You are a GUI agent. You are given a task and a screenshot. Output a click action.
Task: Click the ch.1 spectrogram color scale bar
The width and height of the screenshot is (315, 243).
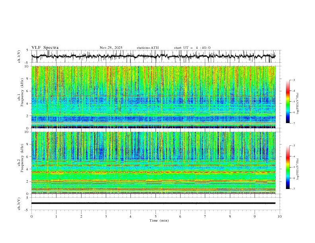coord(288,102)
